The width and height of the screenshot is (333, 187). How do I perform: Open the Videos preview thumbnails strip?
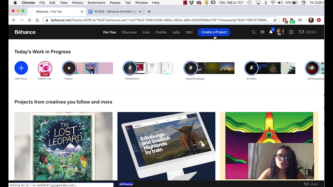tap(95, 68)
